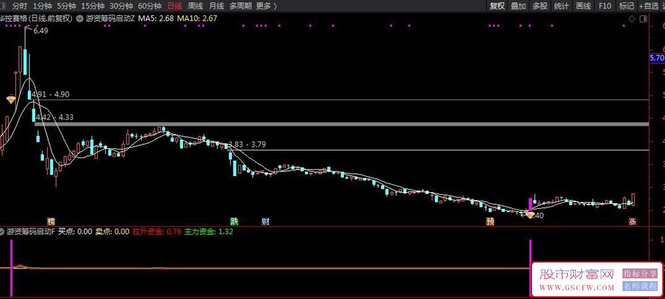
Task: Click the 财 financial report marker
Action: (265, 221)
